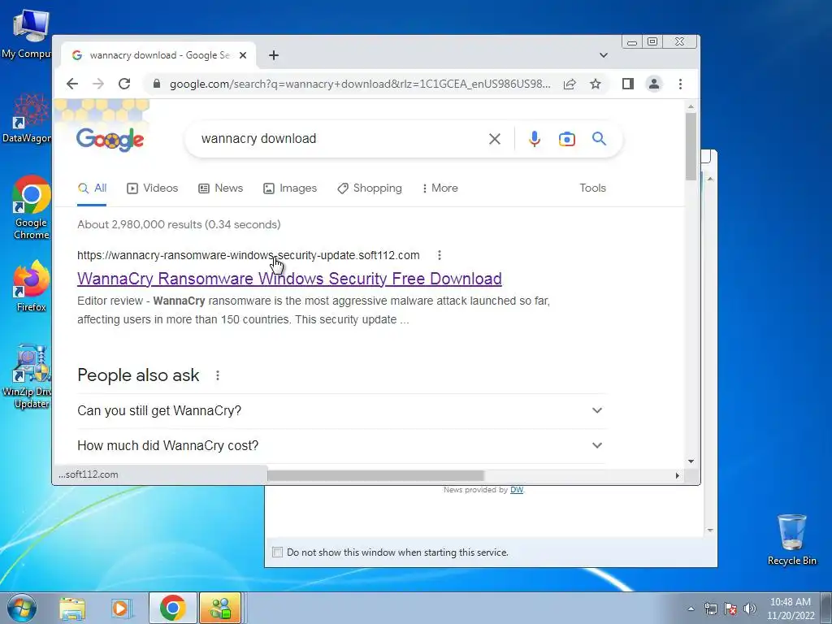Click the taskbar clock showing 10:48 AM

pos(790,609)
